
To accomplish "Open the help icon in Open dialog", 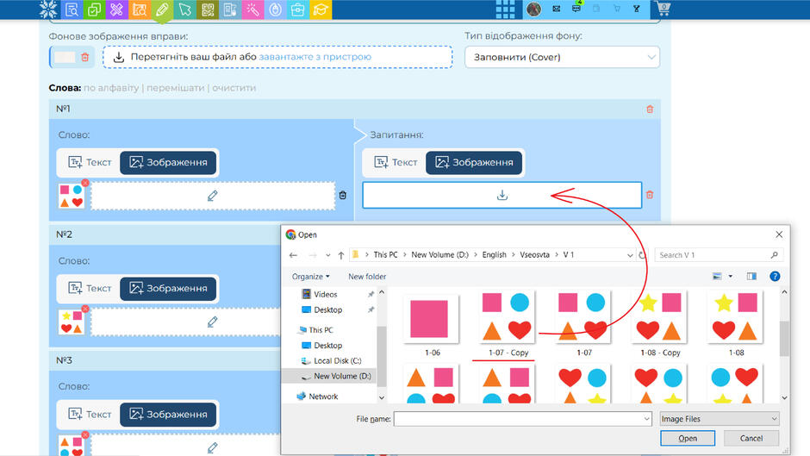I will [x=775, y=276].
